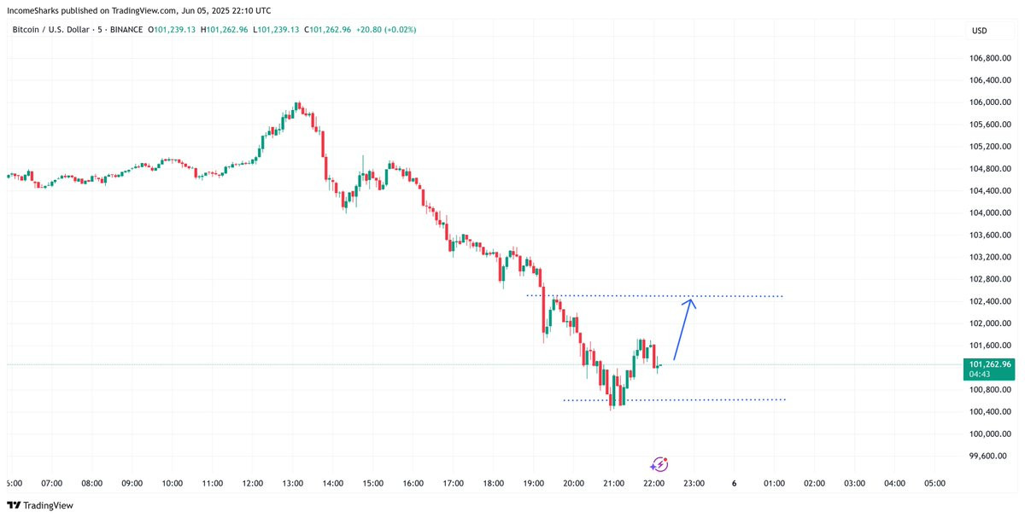The height and width of the screenshot is (518, 1025).
Task: Click the USD currency label
Action: click(979, 31)
